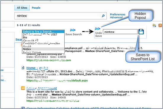
Task: Open green URL under first result
Action: pyautogui.click(x=49, y=60)
